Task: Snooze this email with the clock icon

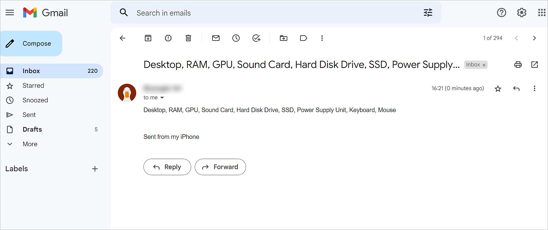Action: (x=236, y=38)
